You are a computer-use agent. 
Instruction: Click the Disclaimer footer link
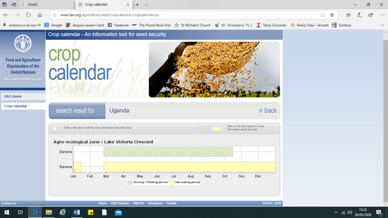point(155,203)
